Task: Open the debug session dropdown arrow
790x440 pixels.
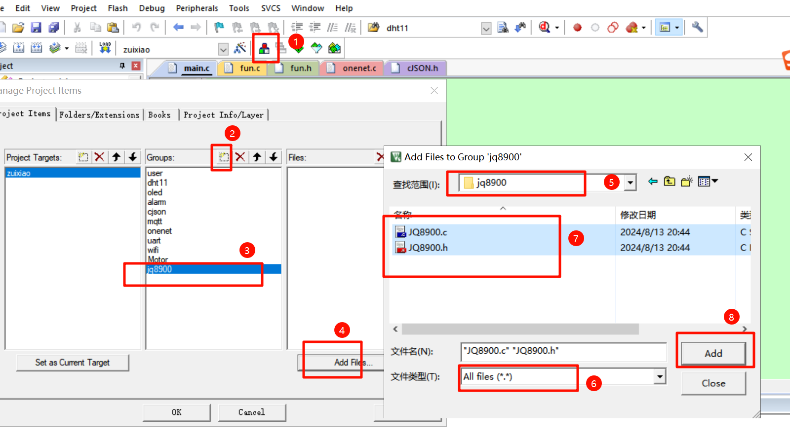Action: click(x=557, y=28)
